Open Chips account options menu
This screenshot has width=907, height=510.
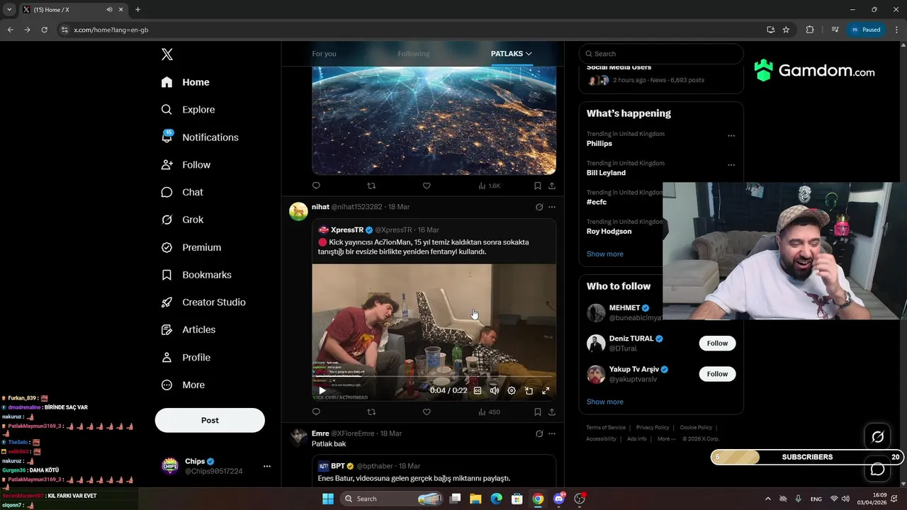(x=267, y=466)
